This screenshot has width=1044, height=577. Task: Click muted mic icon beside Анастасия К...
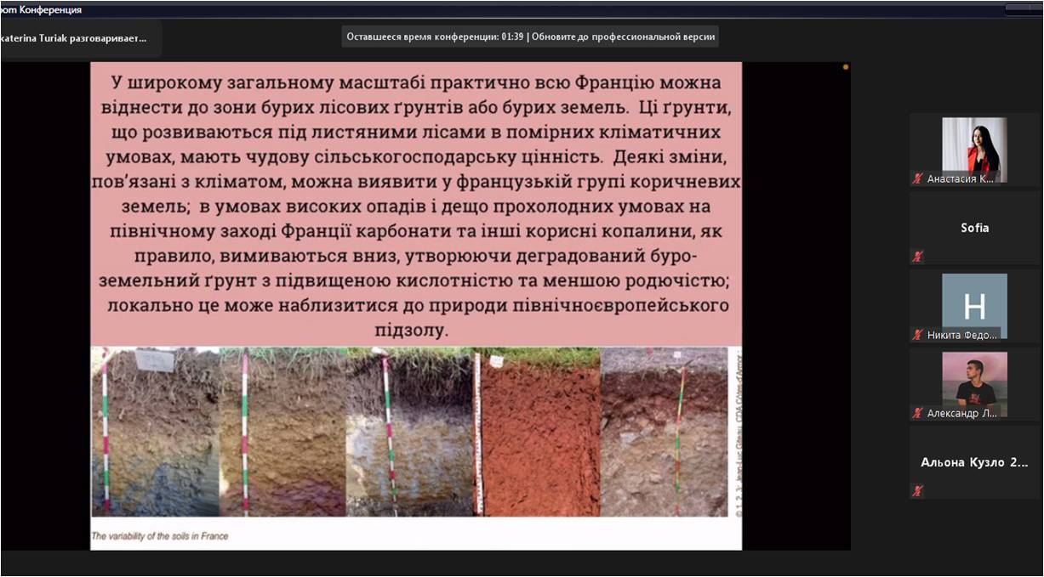tap(917, 178)
